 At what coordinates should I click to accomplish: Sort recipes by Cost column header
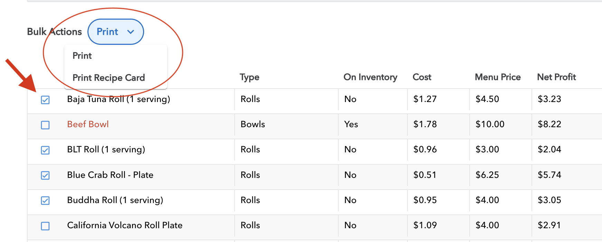(x=422, y=77)
